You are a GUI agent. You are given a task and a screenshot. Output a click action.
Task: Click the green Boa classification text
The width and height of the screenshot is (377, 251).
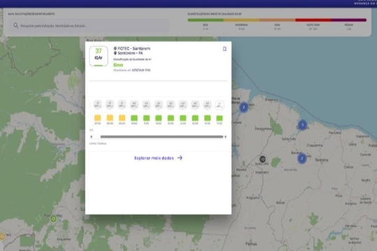(x=118, y=65)
